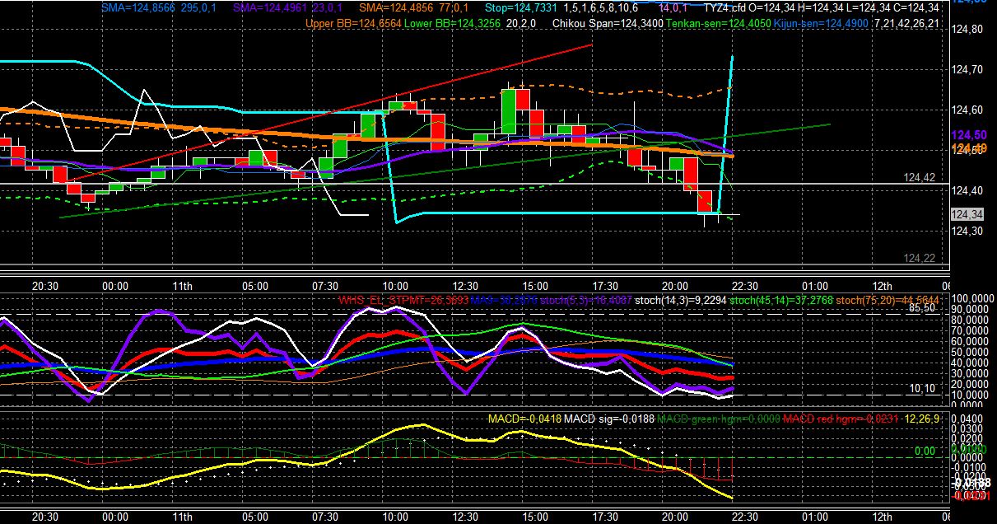Click the MACD sig=-0,0188 label
The image size is (997, 524).
click(609, 419)
